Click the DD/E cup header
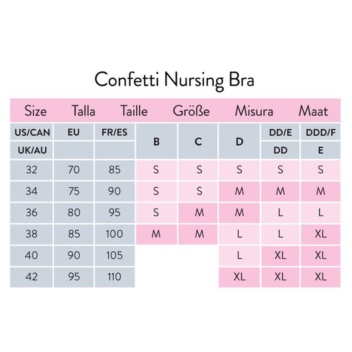This screenshot has width=352, height=352. point(280,132)
